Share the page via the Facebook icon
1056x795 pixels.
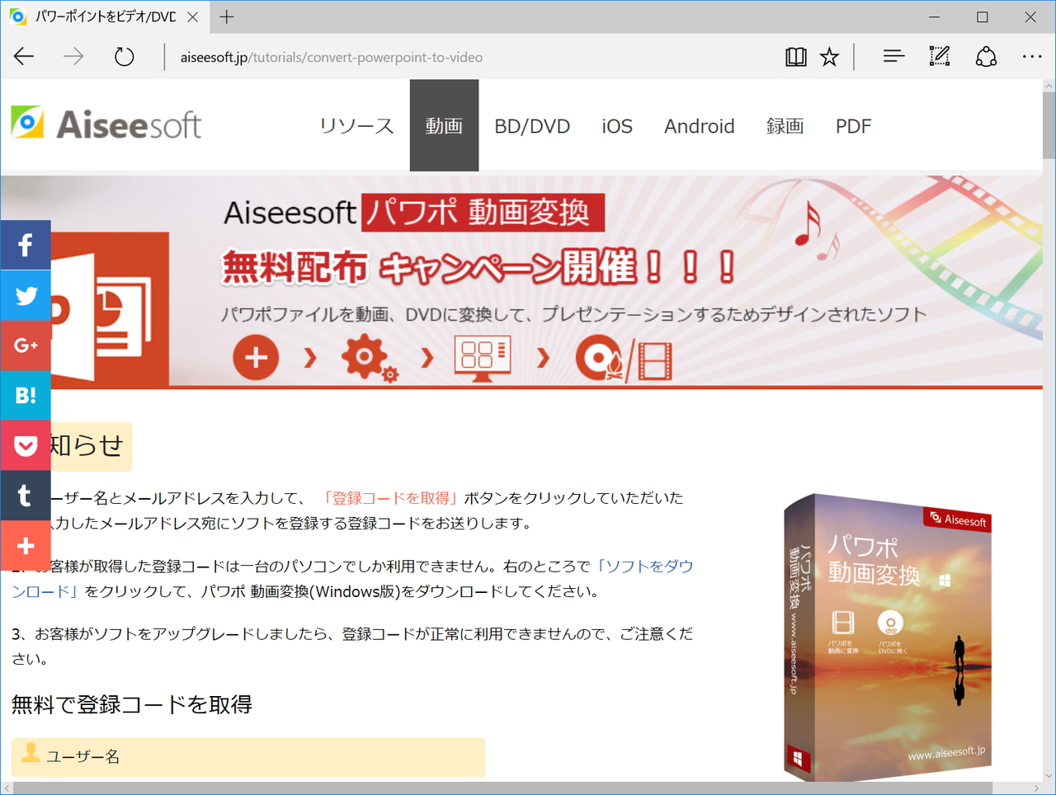point(26,244)
